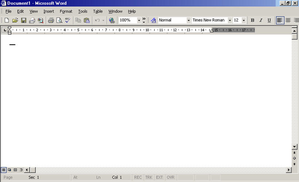Click REC indicator in status bar

point(138,177)
